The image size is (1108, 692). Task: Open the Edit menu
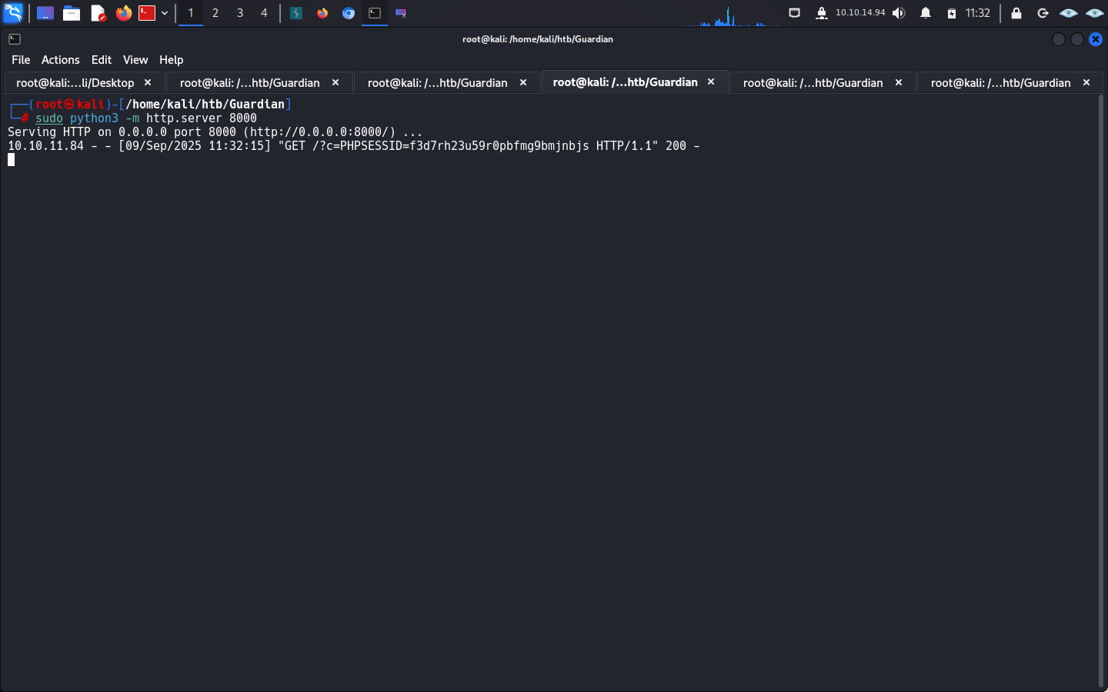[102, 60]
